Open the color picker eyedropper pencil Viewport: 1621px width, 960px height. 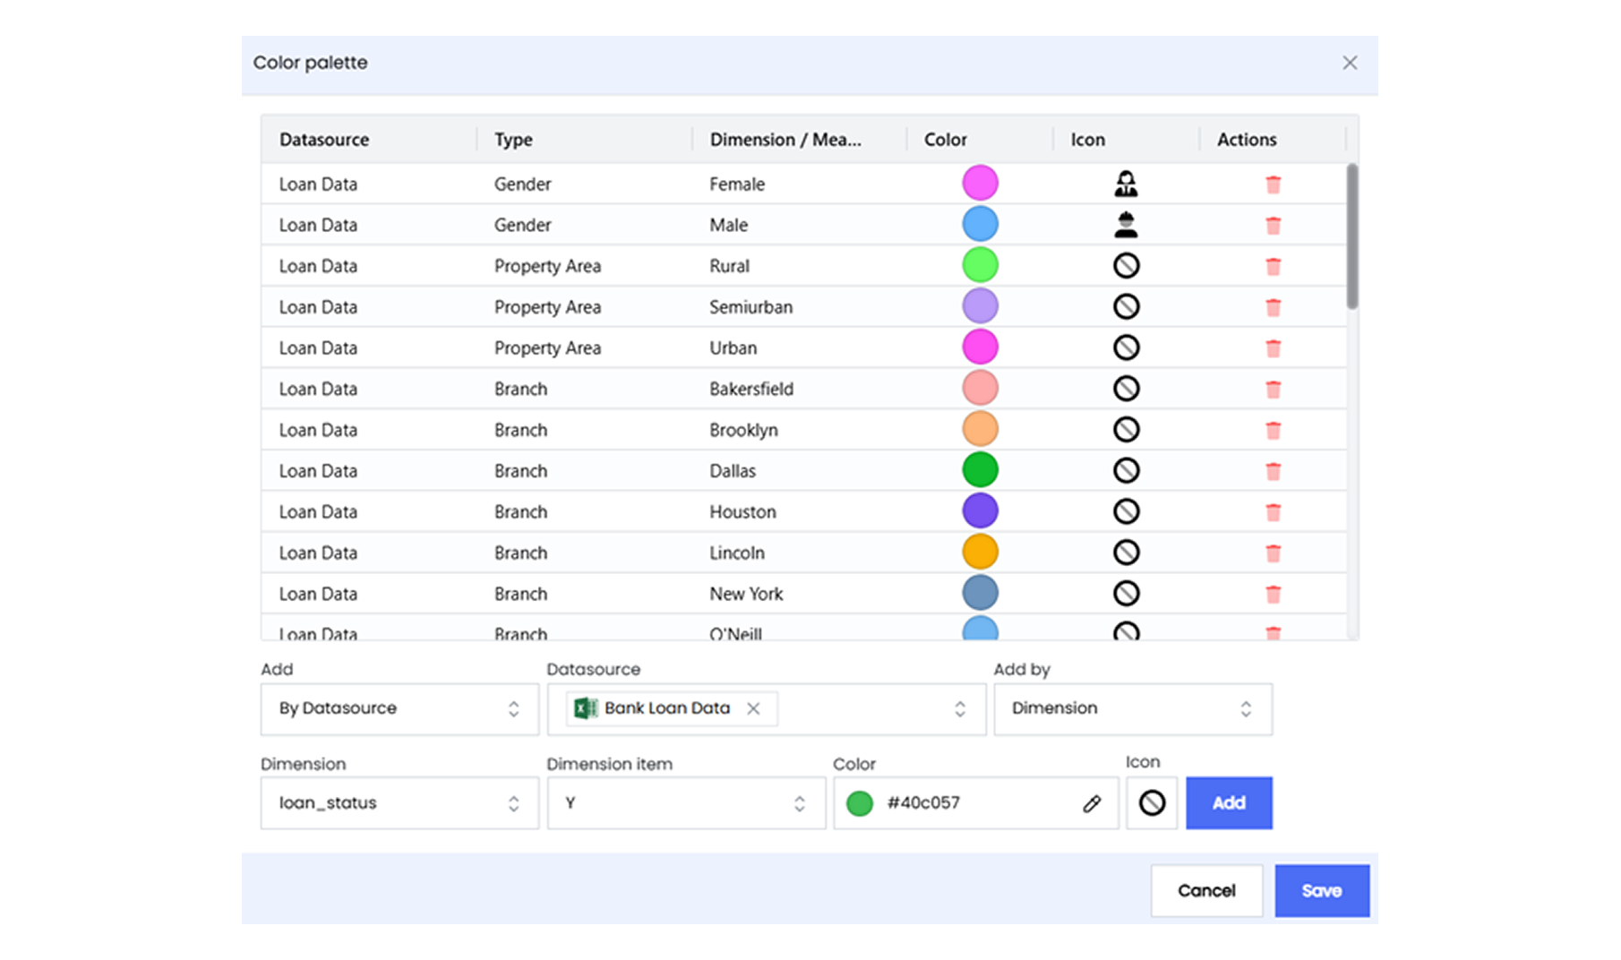[x=1091, y=803]
